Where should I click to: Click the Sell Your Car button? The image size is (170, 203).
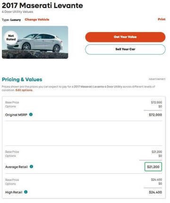pyautogui.click(x=125, y=49)
